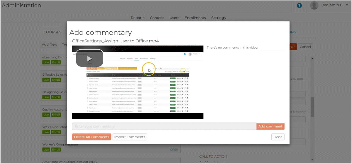Click the OPEN link for Worker's Compensation
Image resolution: width=352 pixels, height=164 pixels.
click(174, 150)
